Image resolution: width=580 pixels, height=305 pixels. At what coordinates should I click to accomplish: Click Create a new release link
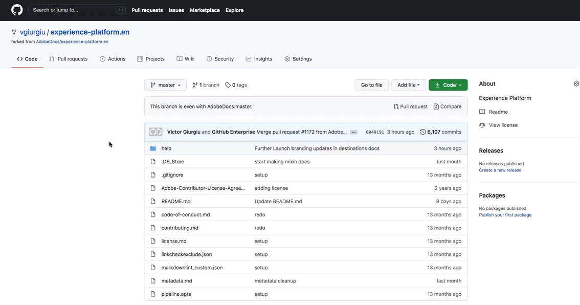500,170
